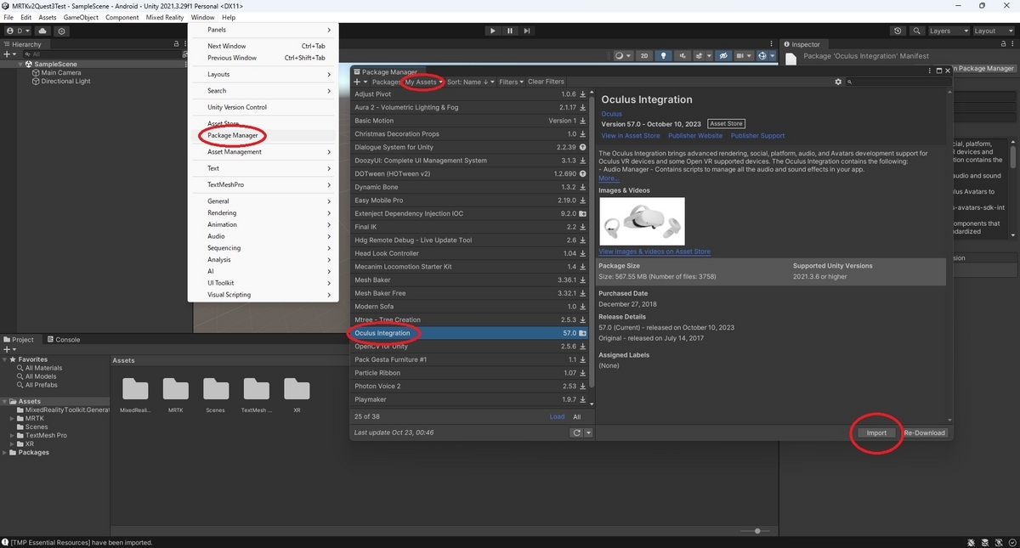Open Publisher Website link
Image resolution: width=1020 pixels, height=548 pixels.
pyautogui.click(x=695, y=135)
